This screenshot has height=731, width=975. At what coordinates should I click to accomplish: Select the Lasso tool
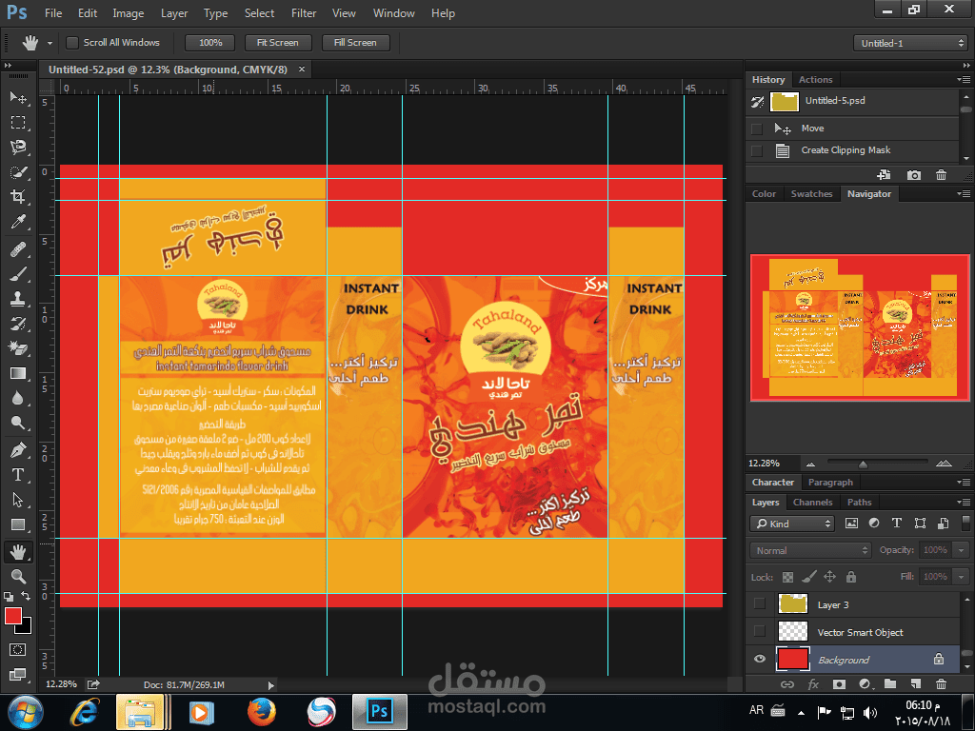point(18,148)
